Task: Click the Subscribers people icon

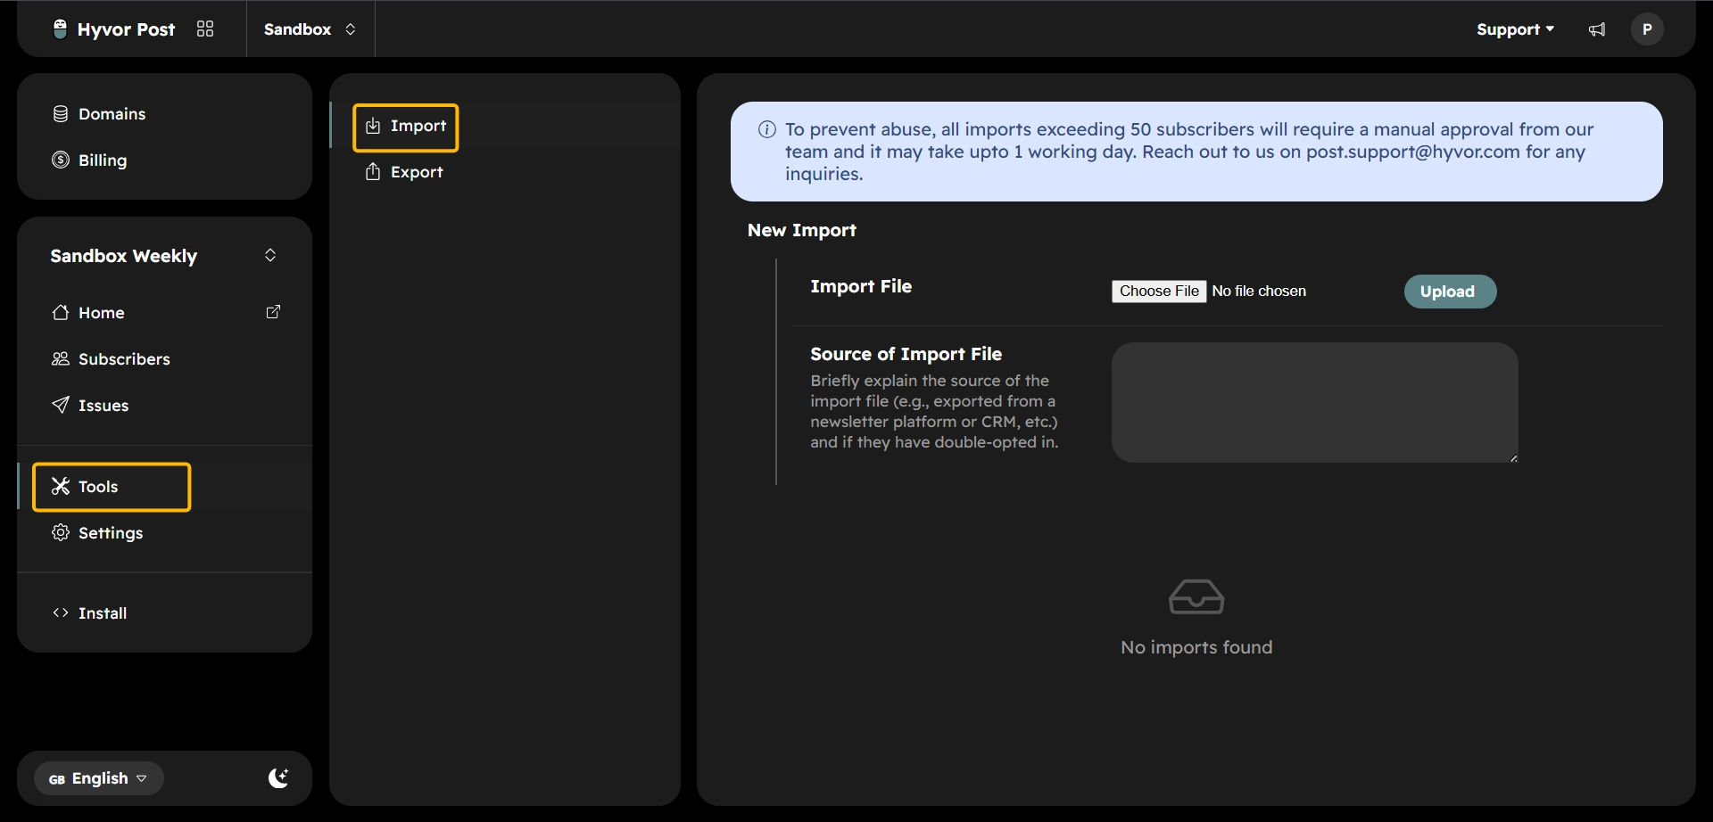Action: coord(61,359)
